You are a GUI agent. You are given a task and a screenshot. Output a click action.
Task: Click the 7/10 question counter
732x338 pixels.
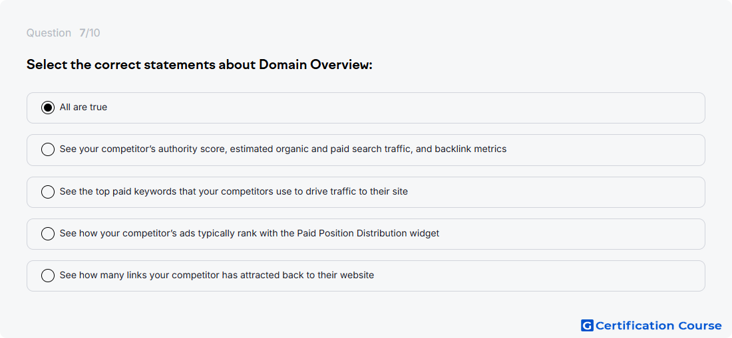pyautogui.click(x=90, y=33)
